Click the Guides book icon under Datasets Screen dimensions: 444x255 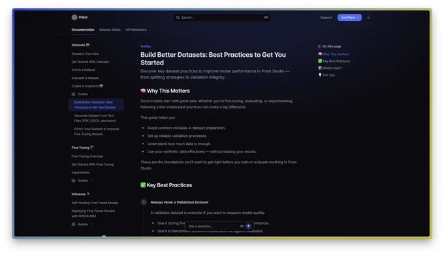73,94
